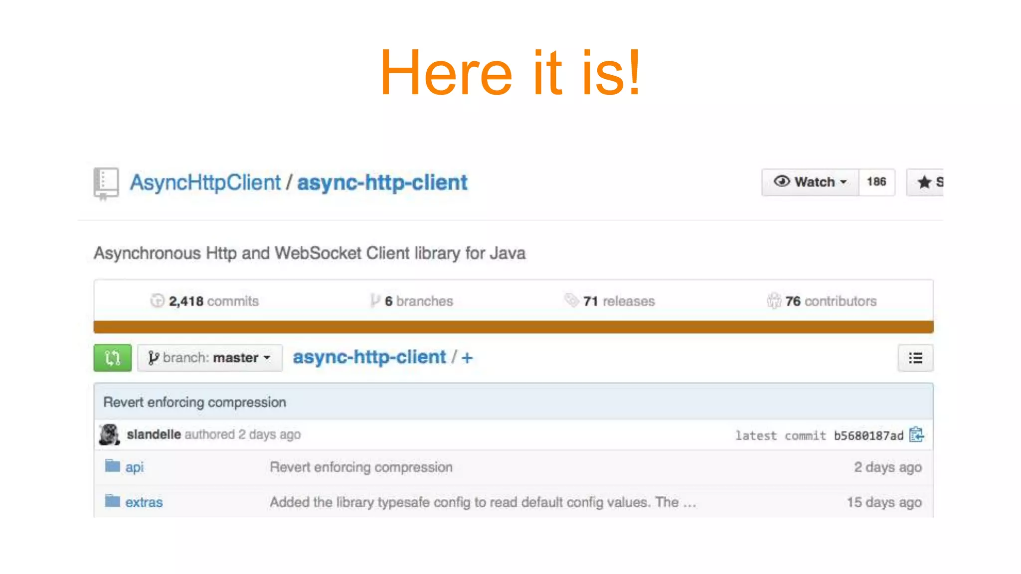1021x574 pixels.
Task: View the 76 contributors
Action: pos(822,301)
